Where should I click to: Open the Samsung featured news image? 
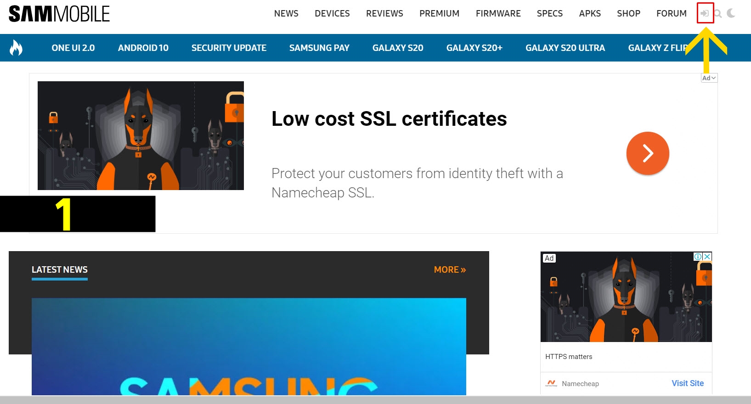[249, 347]
